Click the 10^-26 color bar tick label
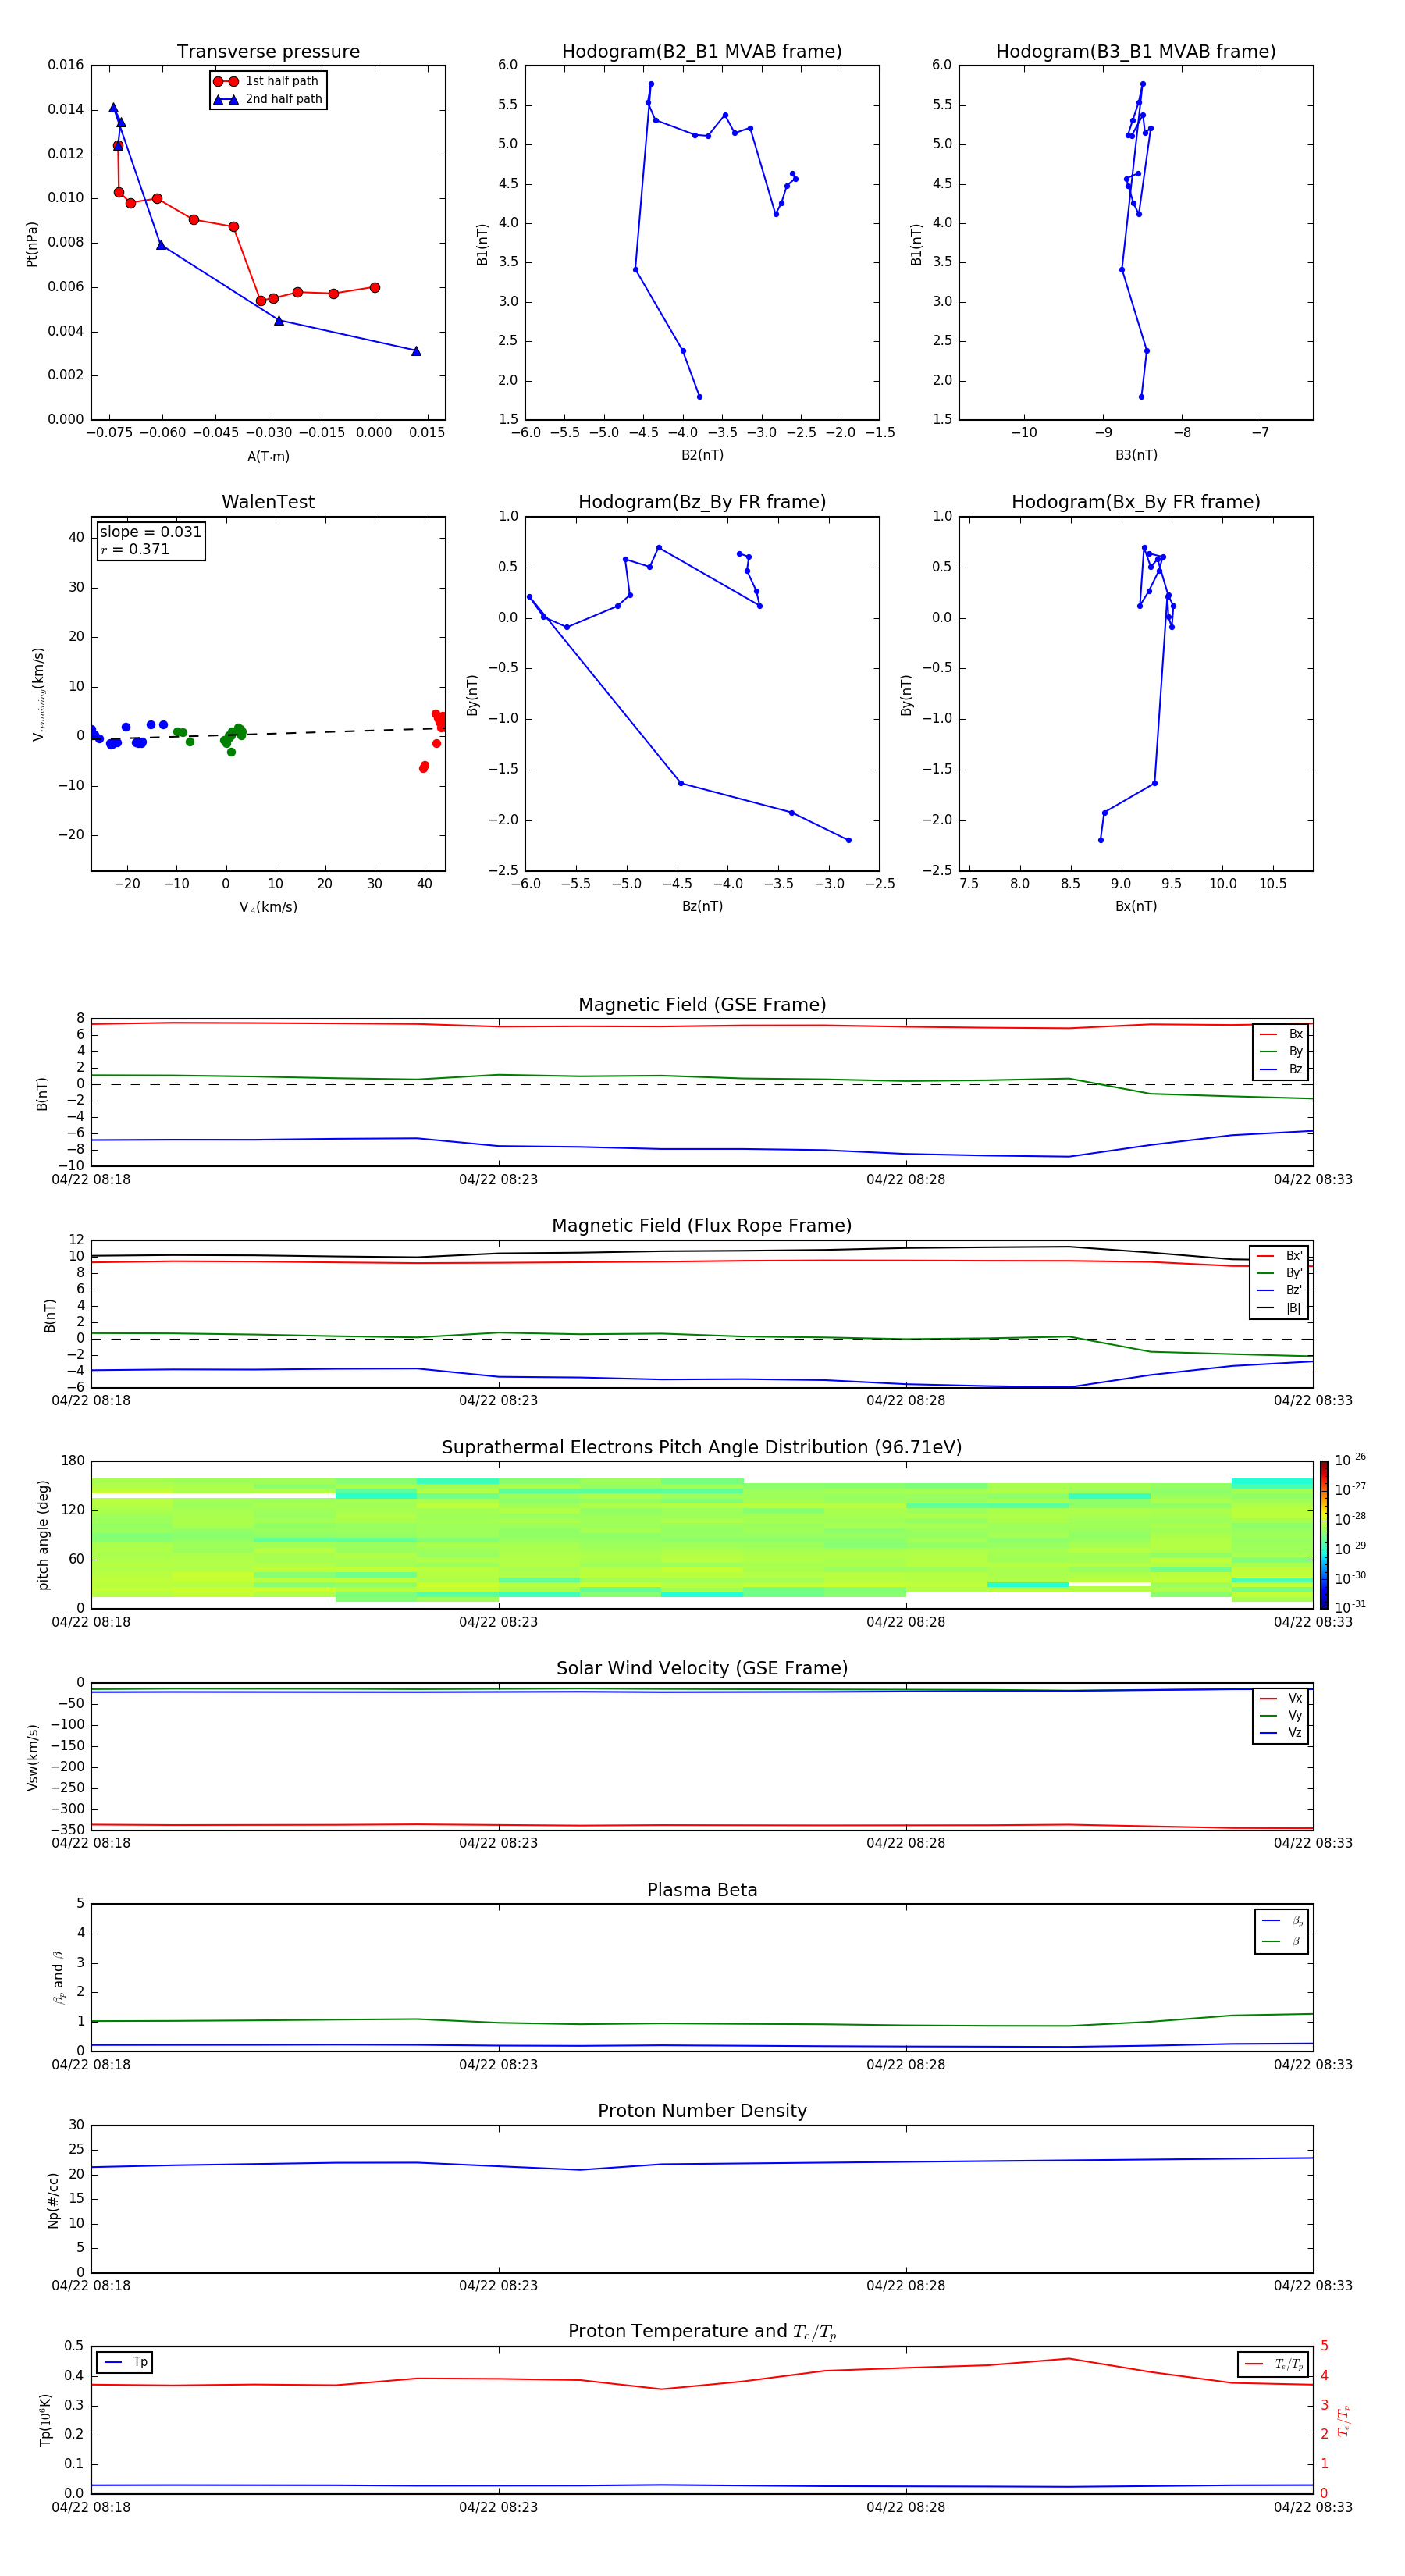 [1350, 1460]
